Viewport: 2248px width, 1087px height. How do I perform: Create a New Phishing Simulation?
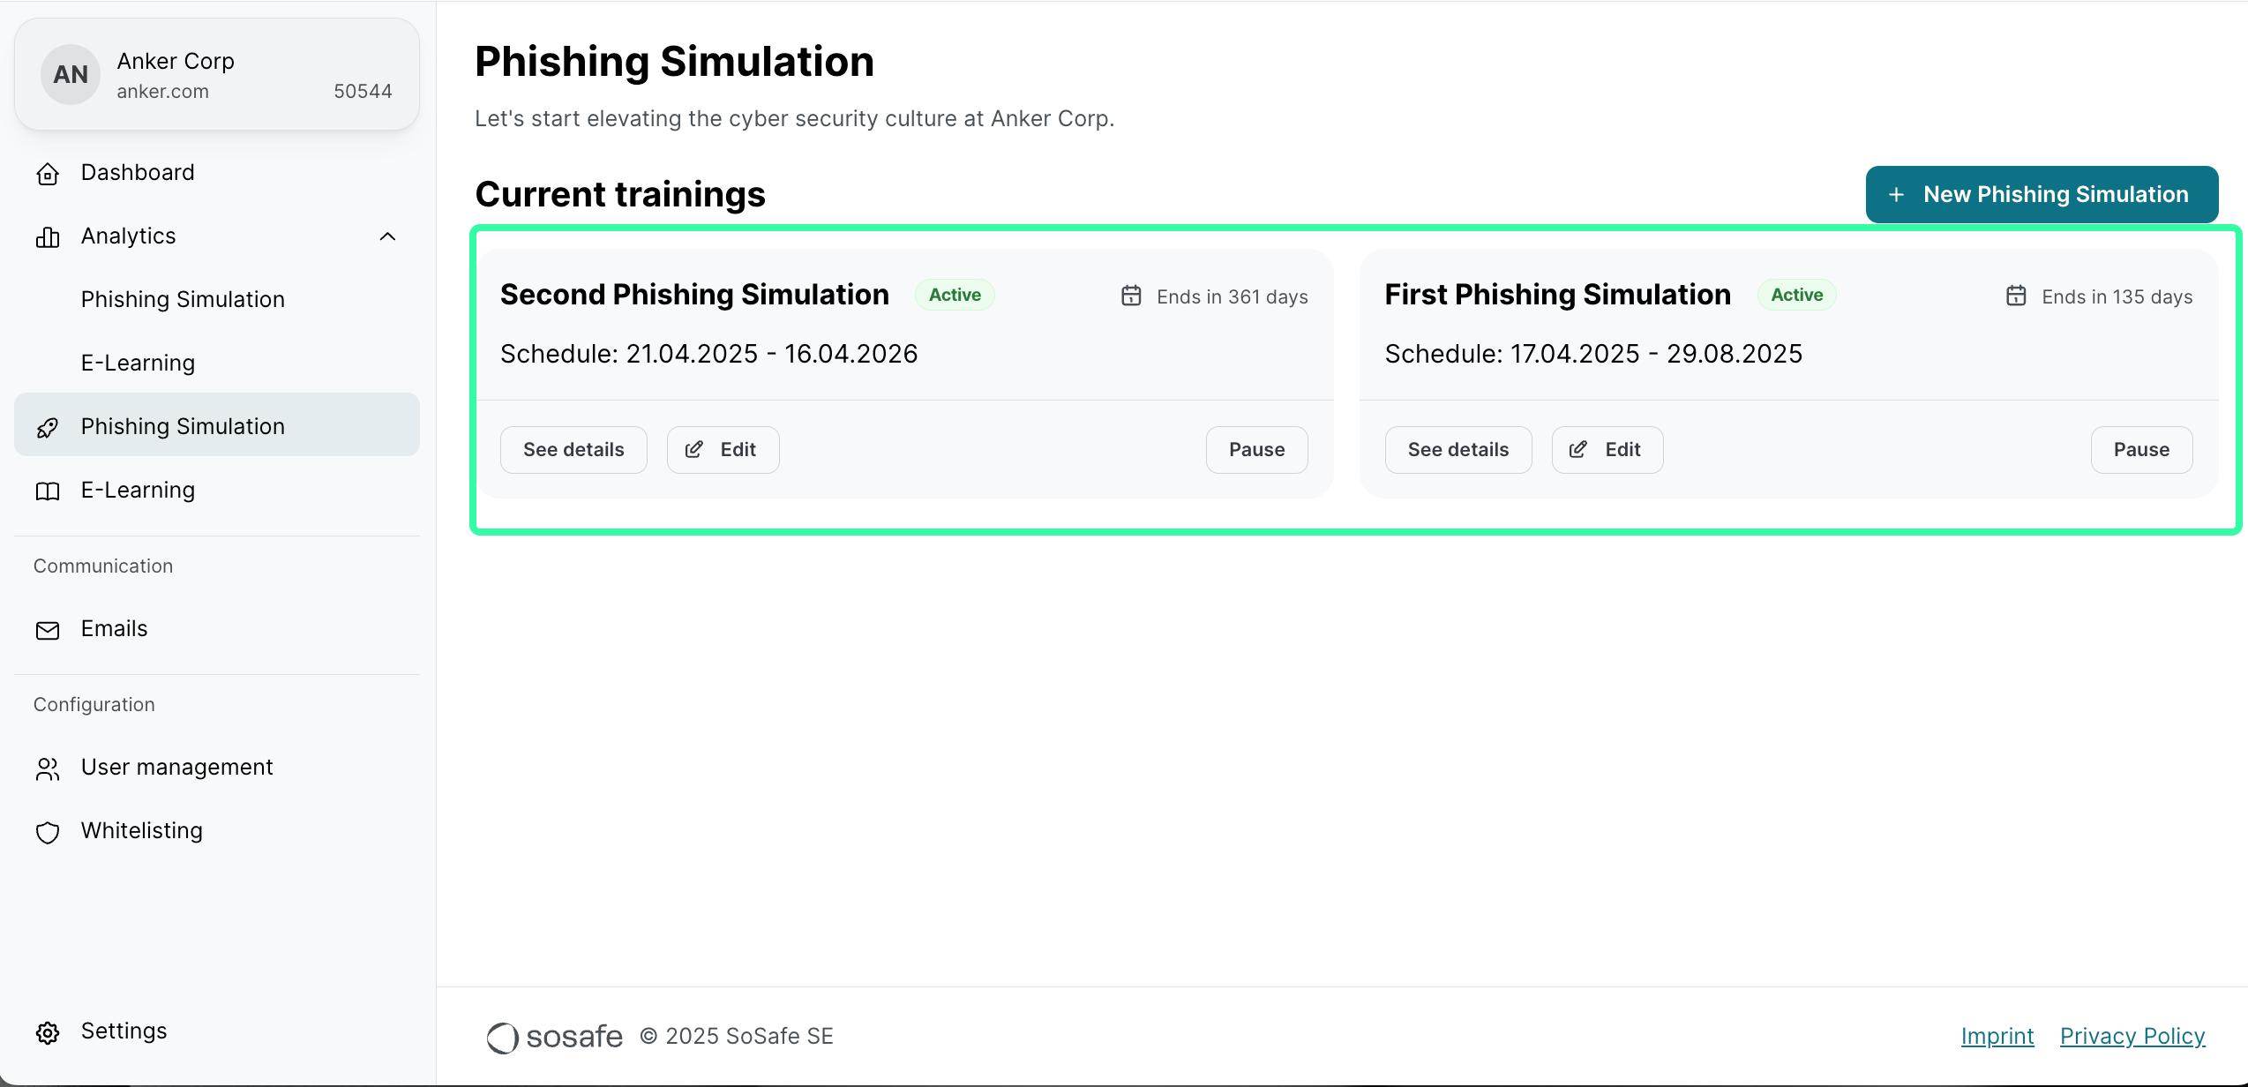tap(2041, 194)
